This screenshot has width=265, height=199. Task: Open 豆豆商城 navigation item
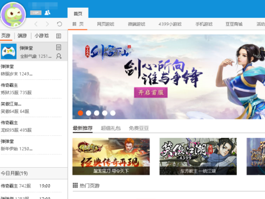[x=234, y=24]
